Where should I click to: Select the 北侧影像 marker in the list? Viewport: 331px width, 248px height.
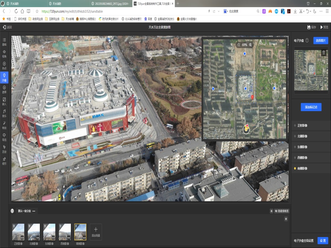click(x=302, y=136)
